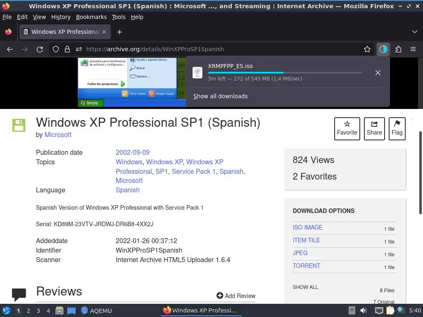Open the Microsoft author link
423x317 pixels.
point(58,135)
